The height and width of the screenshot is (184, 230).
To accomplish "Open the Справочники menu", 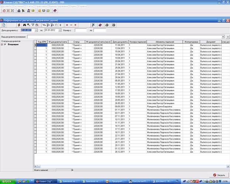I will coord(41,6).
